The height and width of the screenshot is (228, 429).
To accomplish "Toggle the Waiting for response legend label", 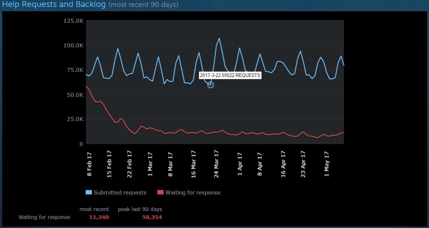I will point(193,193).
